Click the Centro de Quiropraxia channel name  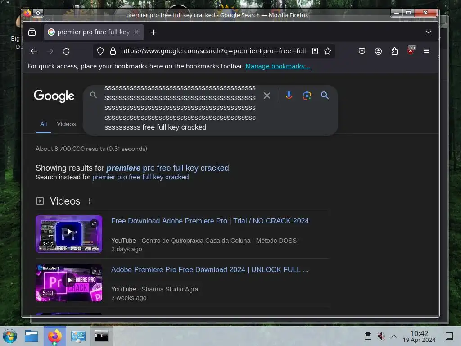point(219,241)
